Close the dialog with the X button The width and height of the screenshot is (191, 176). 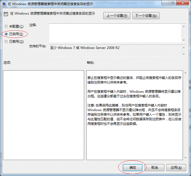[183, 3]
